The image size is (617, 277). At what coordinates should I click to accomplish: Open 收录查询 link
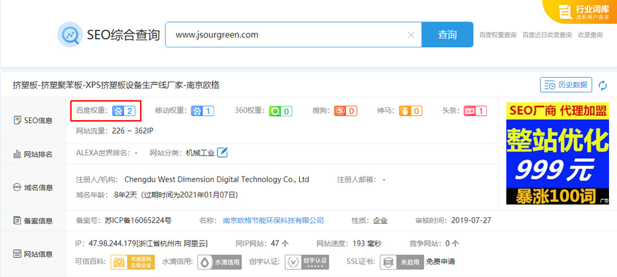pos(590,35)
